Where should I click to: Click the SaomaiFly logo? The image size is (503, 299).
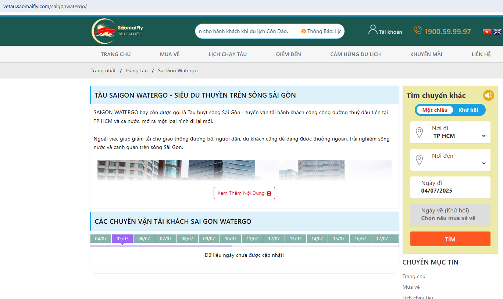118,31
